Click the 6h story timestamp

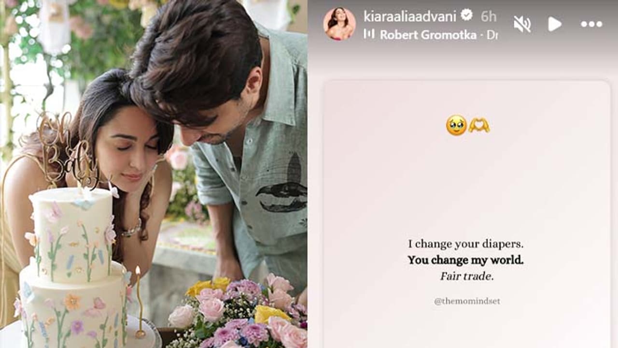point(489,16)
